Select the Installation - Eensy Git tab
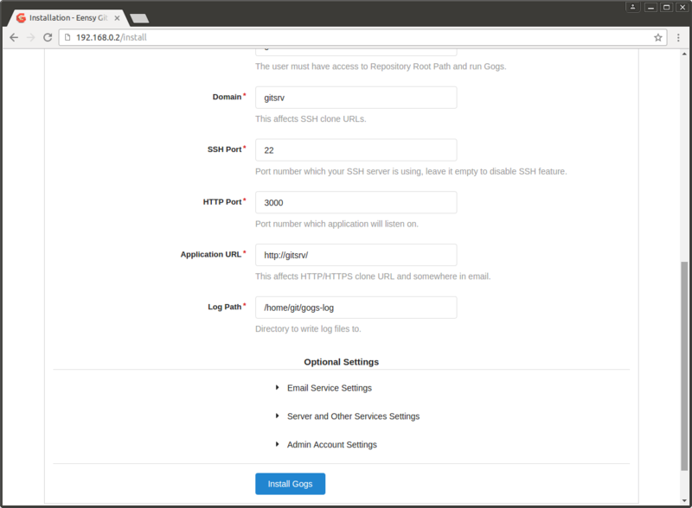 (68, 17)
